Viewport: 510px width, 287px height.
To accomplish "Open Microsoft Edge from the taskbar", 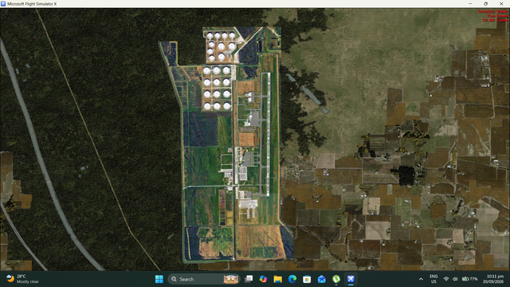I will [x=292, y=279].
